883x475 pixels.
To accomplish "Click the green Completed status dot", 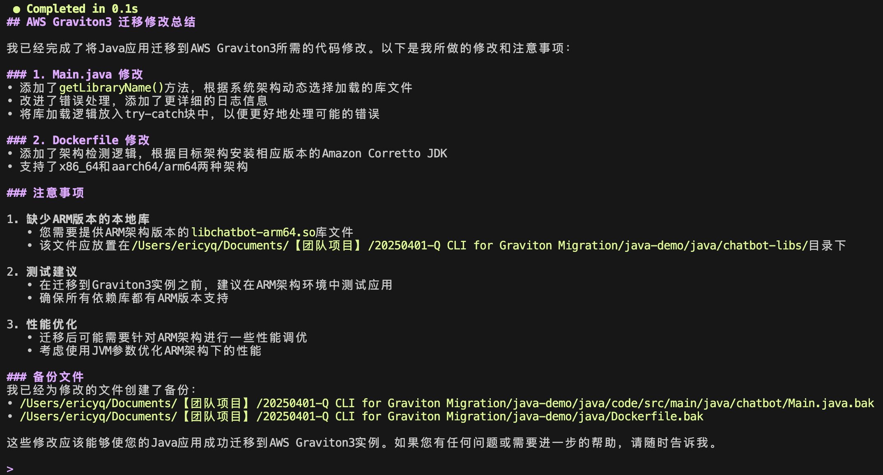I will coord(16,9).
